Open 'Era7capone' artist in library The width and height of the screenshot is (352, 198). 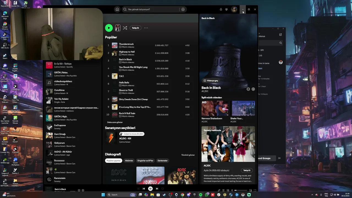click(73, 127)
